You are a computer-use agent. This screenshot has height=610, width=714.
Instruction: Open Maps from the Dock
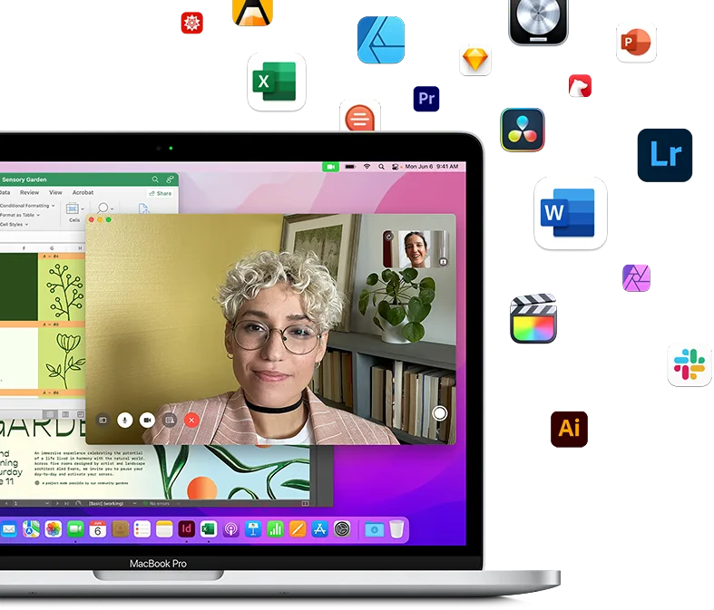pyautogui.click(x=31, y=529)
